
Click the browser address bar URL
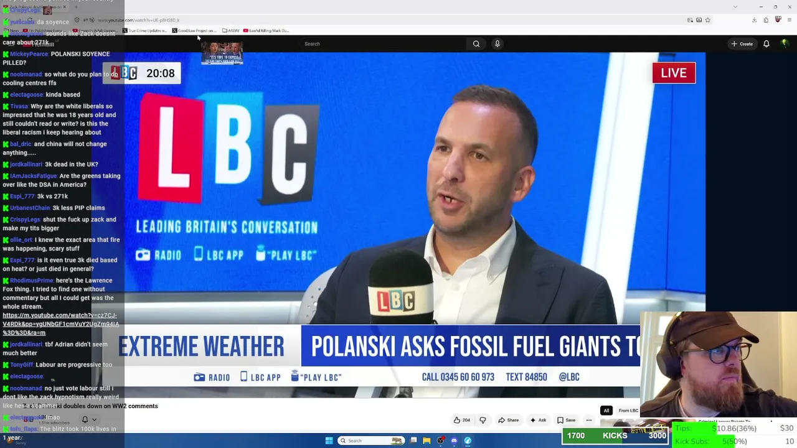point(139,21)
